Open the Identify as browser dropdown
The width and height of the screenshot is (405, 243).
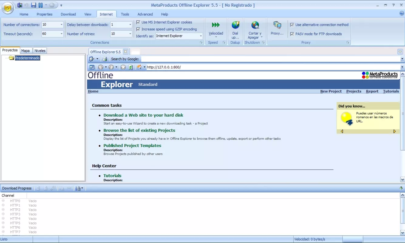pos(201,36)
